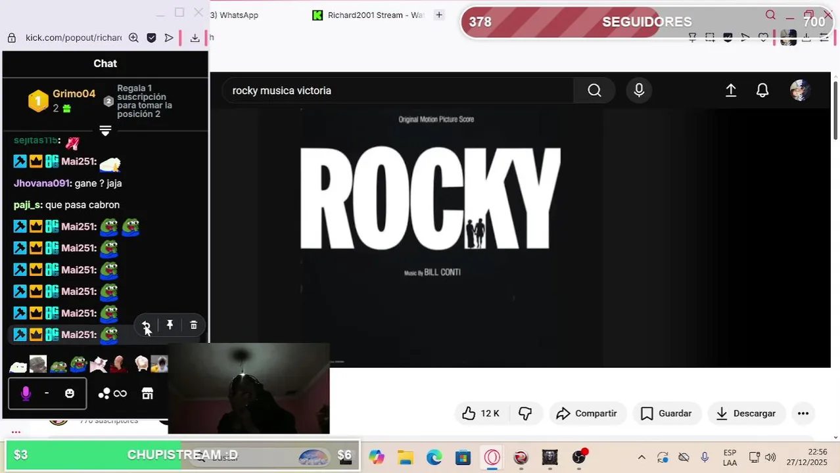Click the Opera snapshot selection icon
This screenshot has height=473, width=840.
[710, 37]
